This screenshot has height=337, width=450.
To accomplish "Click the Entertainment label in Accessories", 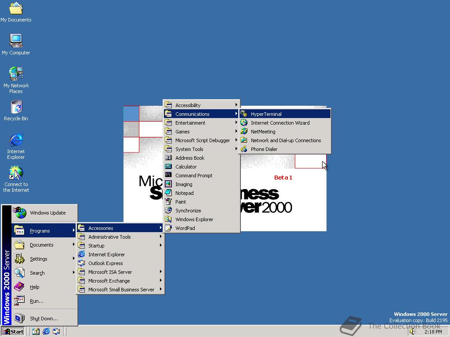I will coord(190,123).
